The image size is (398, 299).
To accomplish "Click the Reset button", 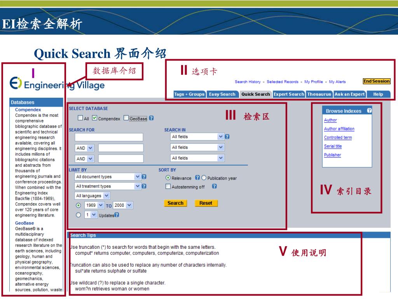I will [x=206, y=203].
